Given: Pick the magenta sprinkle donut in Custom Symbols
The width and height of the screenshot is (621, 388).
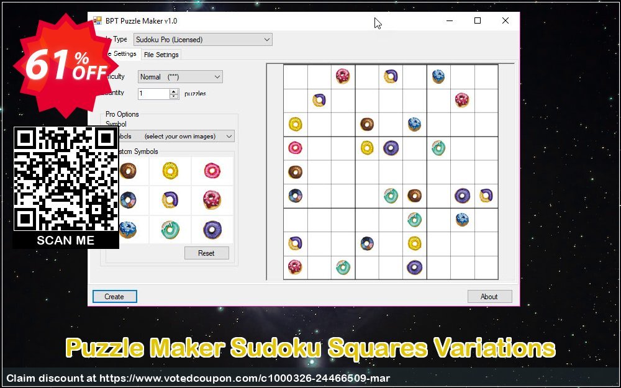Looking at the screenshot, I should 212,200.
